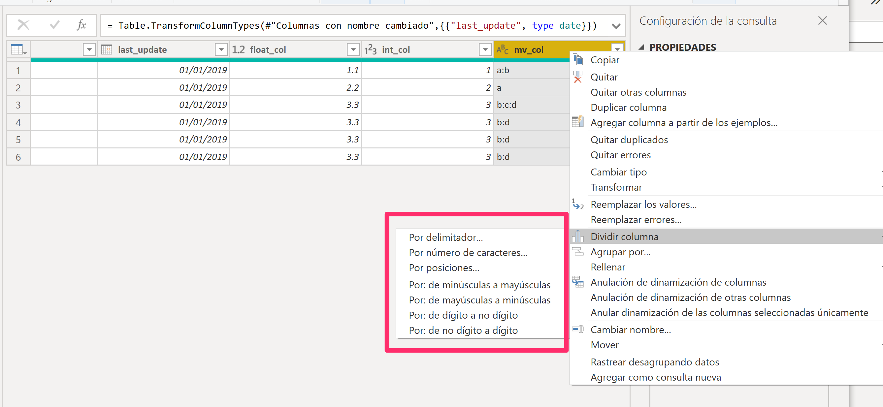
Task: Click the mv_col cell containing a:b
Action: (x=532, y=70)
